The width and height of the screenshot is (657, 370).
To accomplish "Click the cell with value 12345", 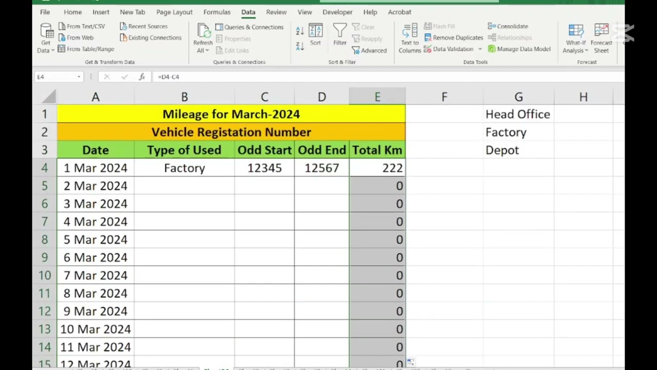I will pos(264,168).
